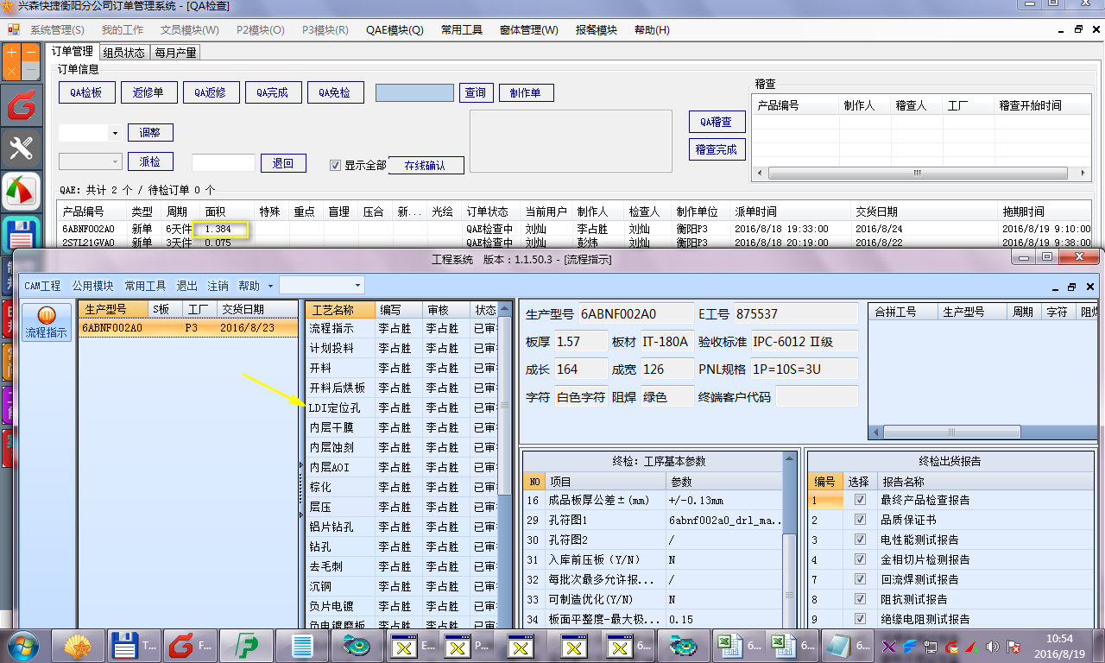Screen dimensions: 1105x663
Task: Click the 在线确认 button
Action: (x=426, y=165)
